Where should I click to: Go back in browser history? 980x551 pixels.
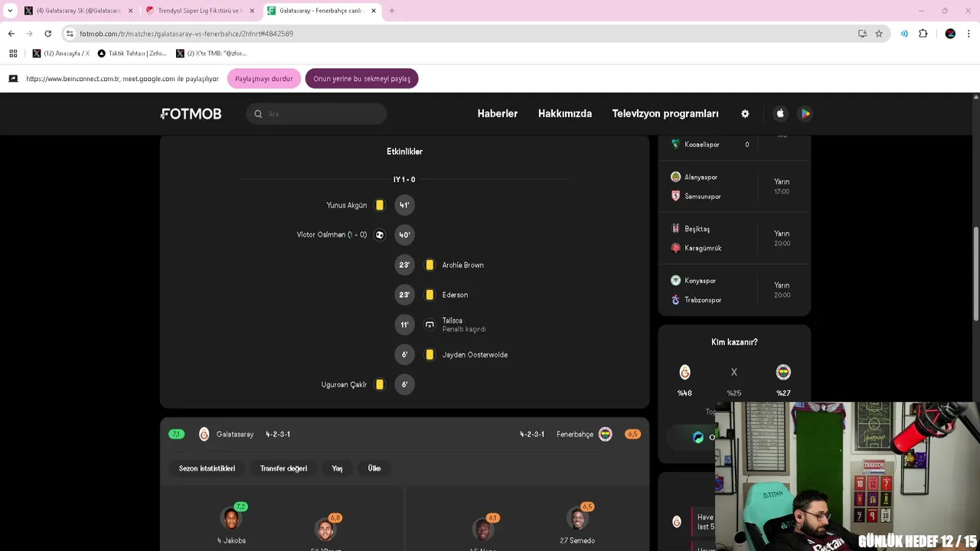tap(11, 34)
